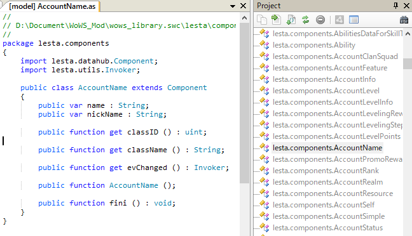Click the 'fini' function name
This screenshot has width=412, height=236.
point(118,203)
